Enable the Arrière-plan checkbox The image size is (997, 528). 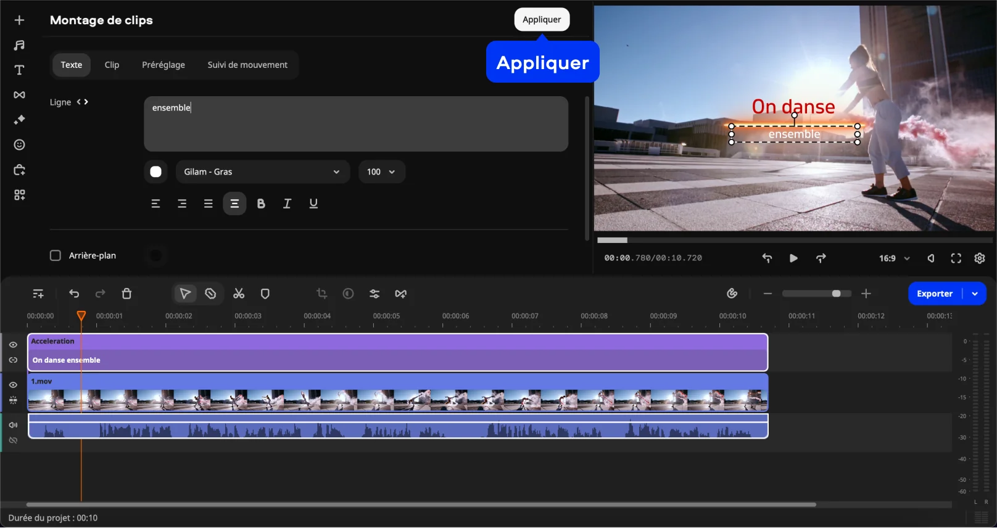[56, 255]
